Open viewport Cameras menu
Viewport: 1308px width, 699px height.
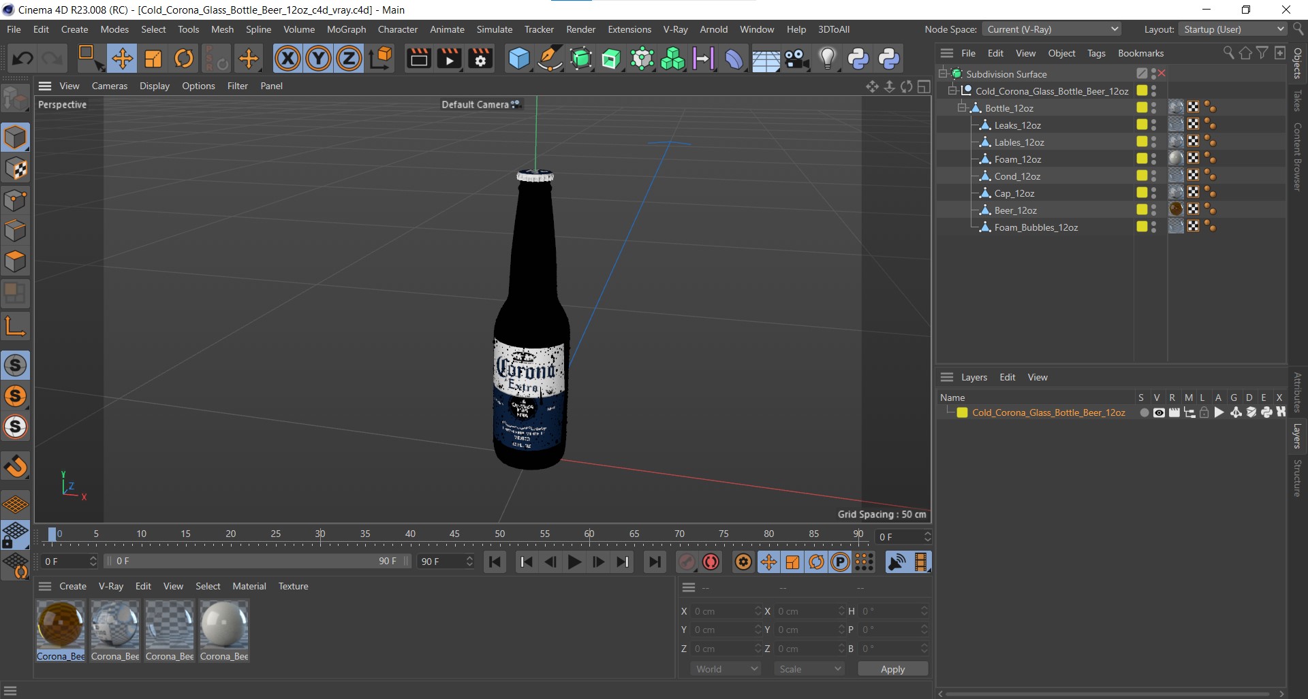[x=110, y=86]
